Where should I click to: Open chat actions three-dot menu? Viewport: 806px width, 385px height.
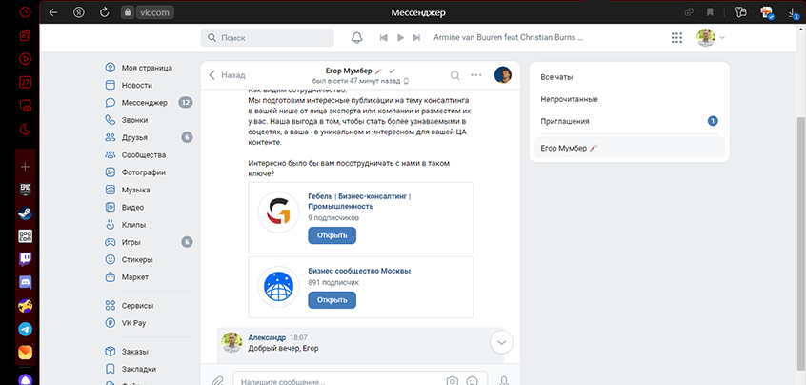click(476, 75)
